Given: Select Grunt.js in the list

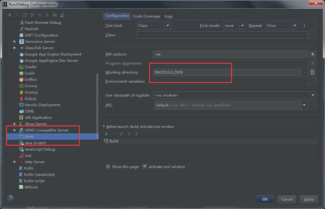Looking at the screenshot, I should click(31, 92).
